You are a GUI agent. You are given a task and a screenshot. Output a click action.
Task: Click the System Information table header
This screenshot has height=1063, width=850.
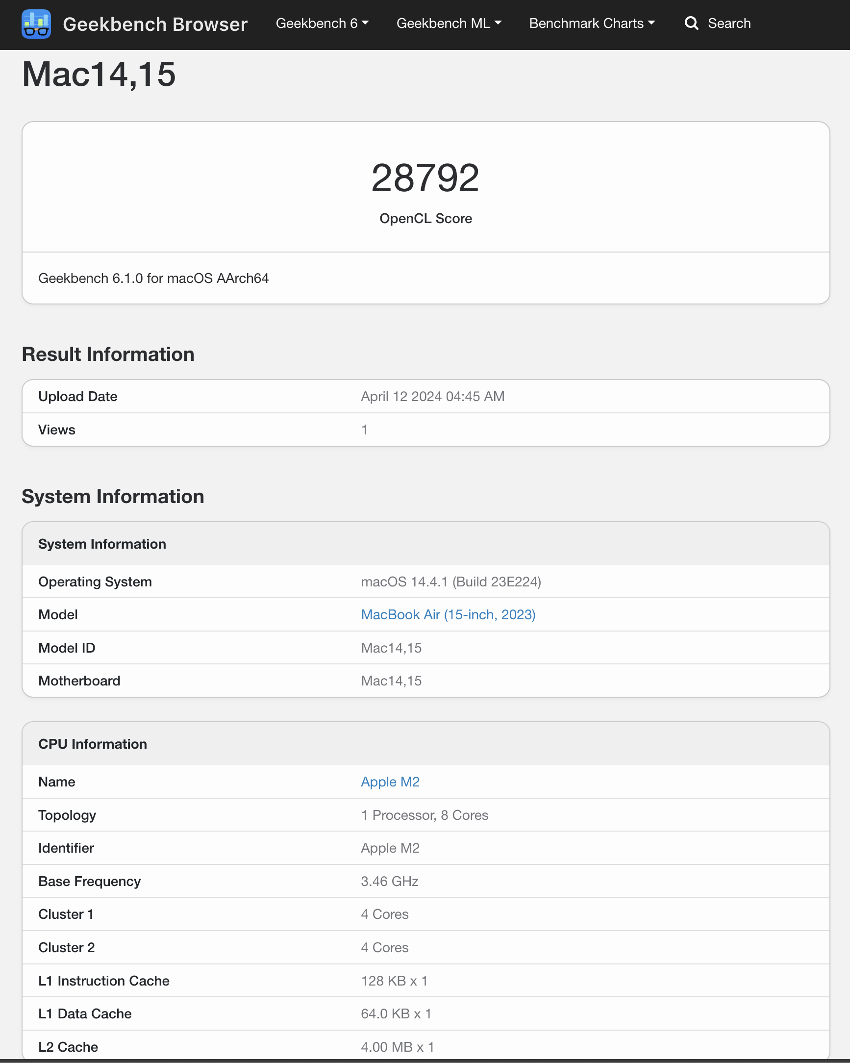click(102, 544)
